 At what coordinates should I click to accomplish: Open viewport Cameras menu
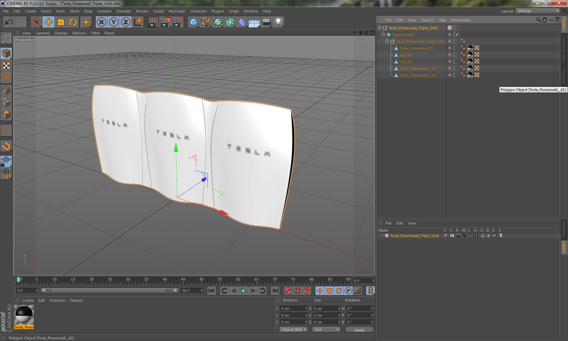[x=43, y=33]
